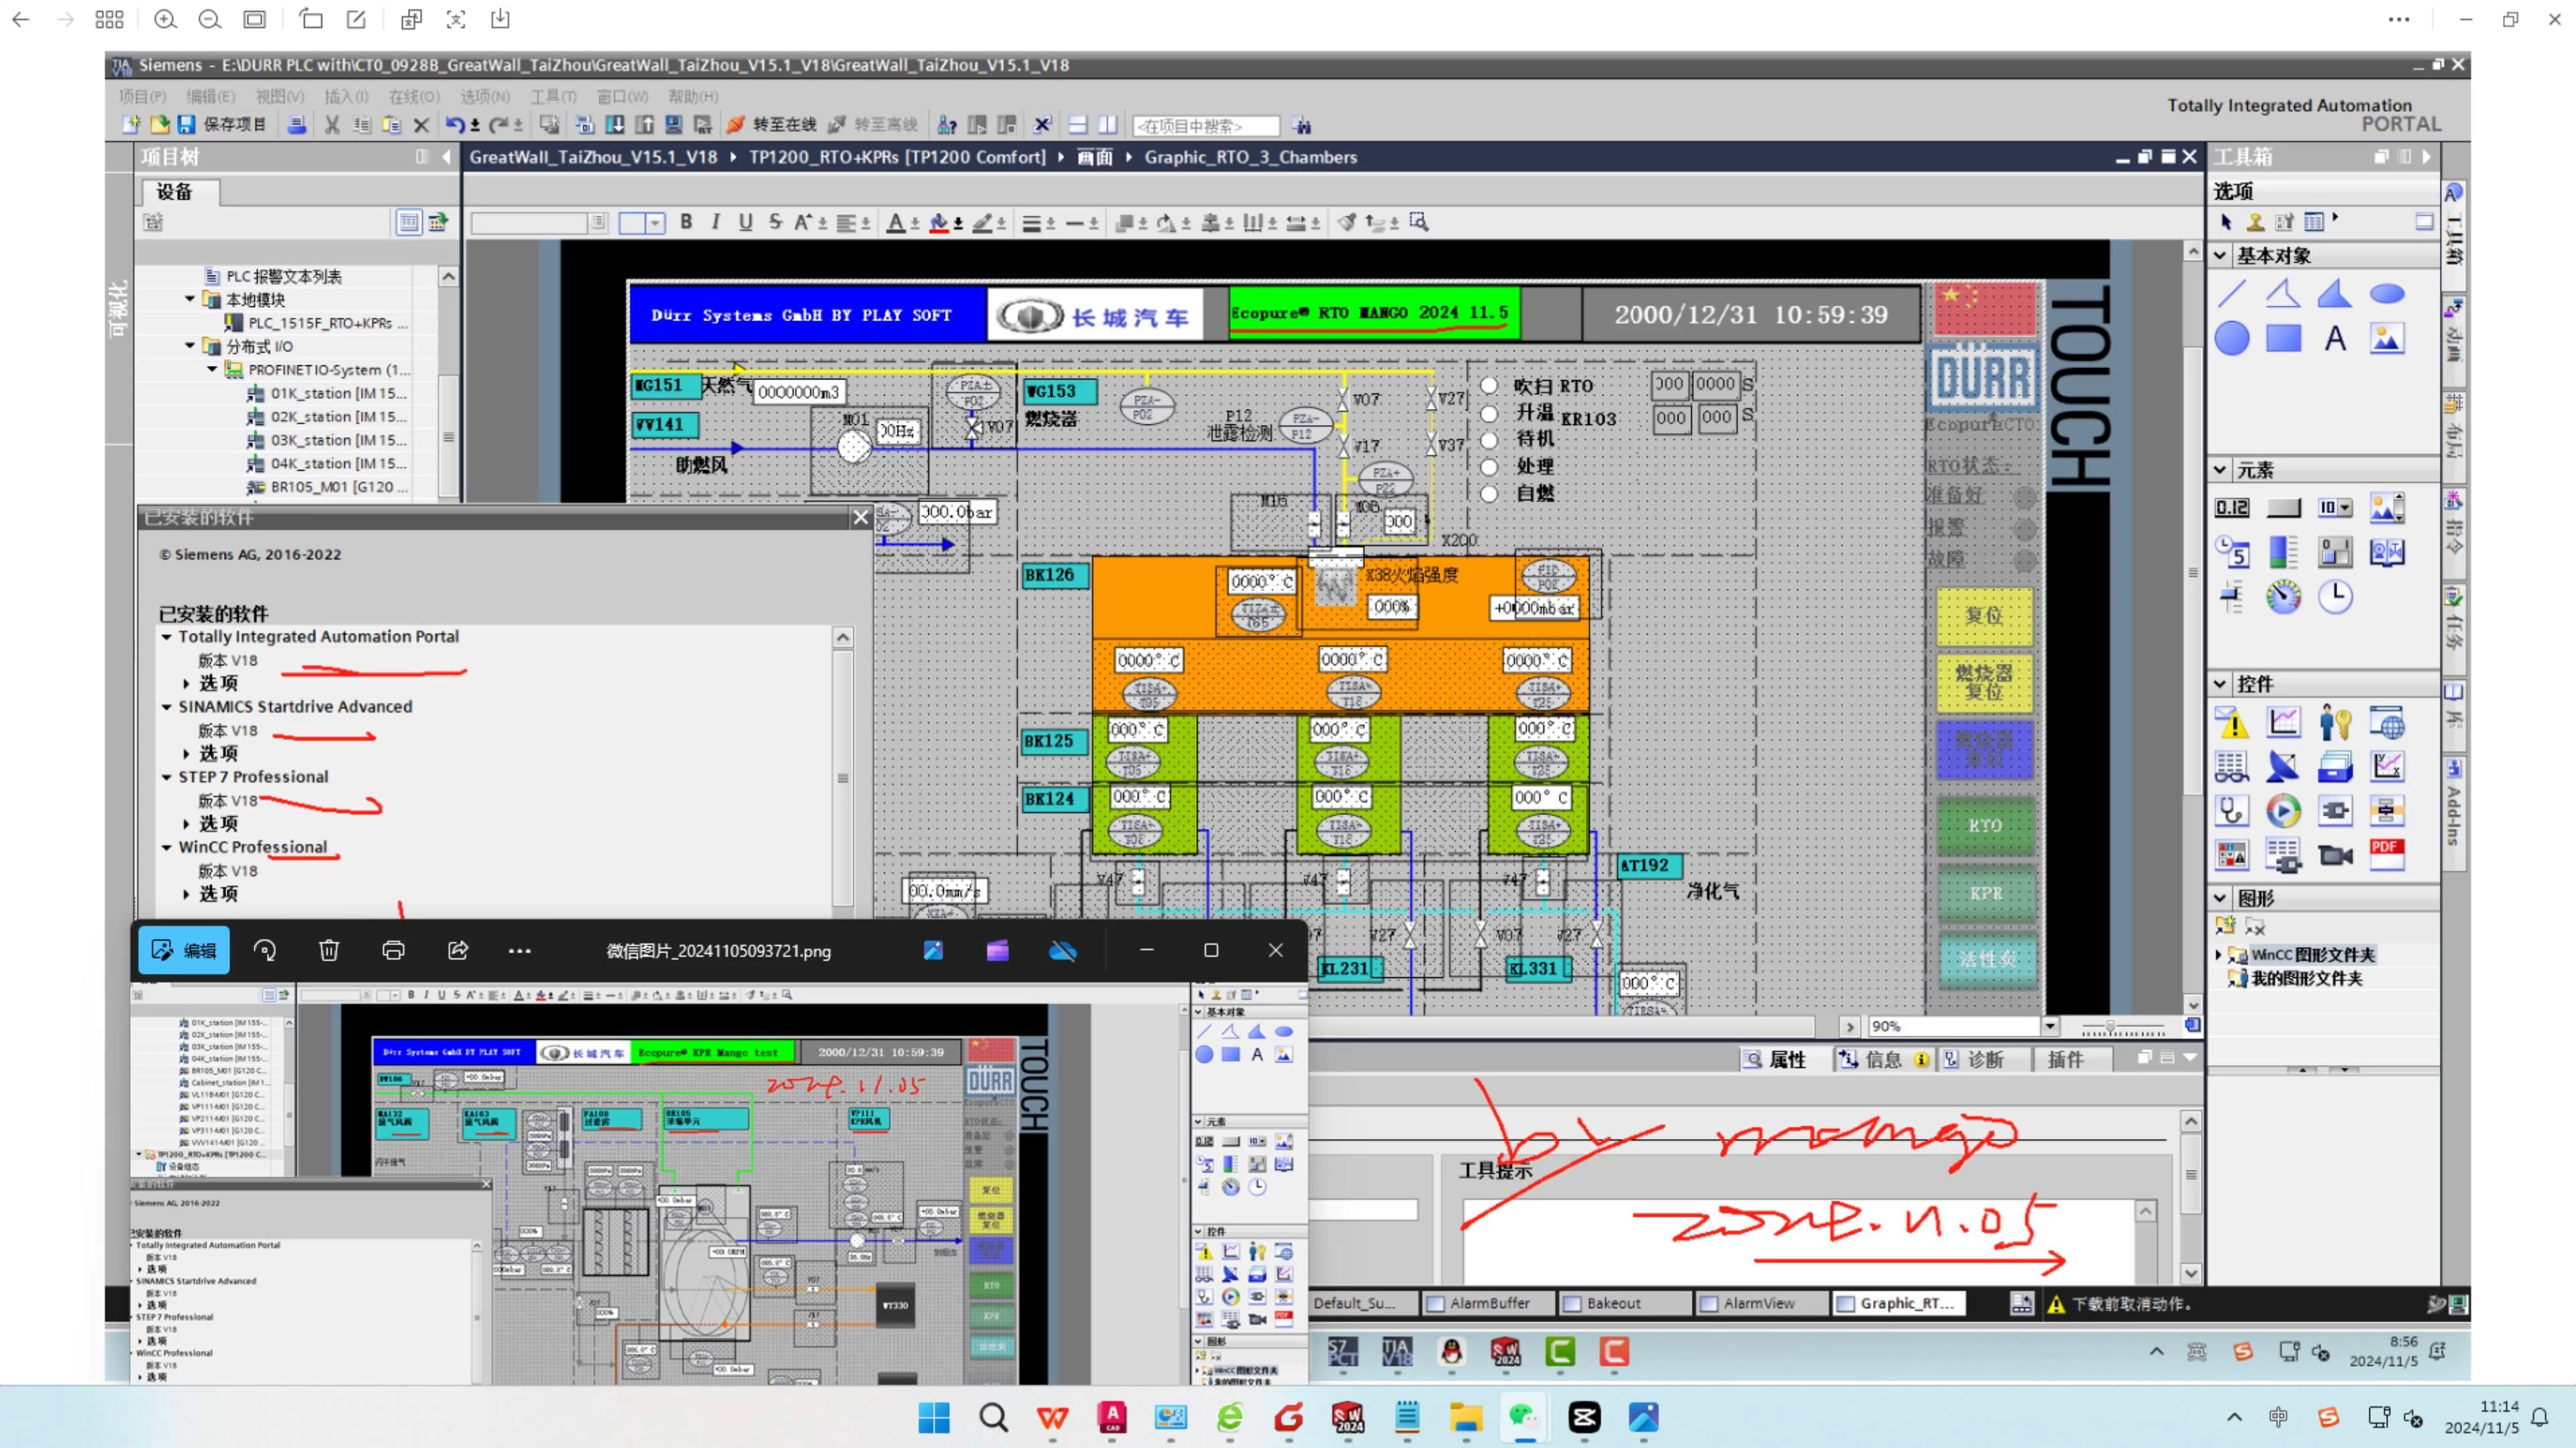Click the fill color bucket tool

[939, 222]
